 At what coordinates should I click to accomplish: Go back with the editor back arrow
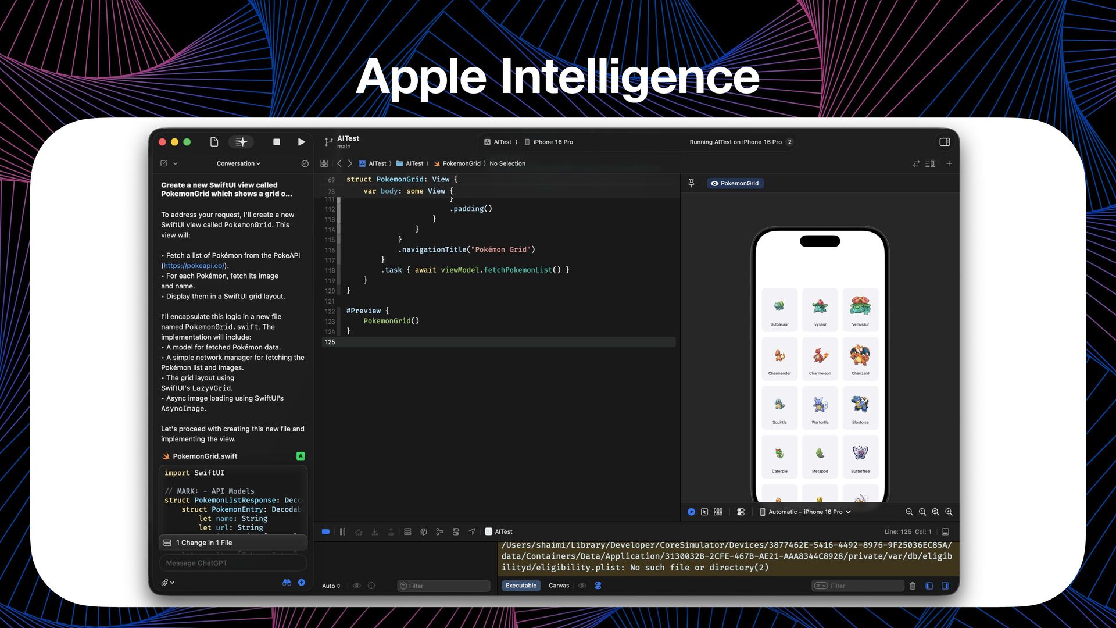339,163
